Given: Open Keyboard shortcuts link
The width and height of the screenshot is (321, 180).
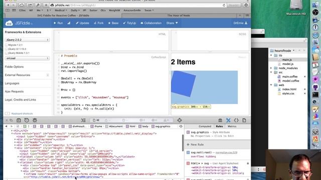Looking at the screenshot, I should point(22,113).
